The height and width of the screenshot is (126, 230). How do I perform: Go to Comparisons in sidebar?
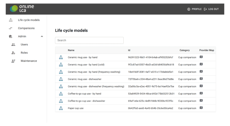pyautogui.click(x=26, y=28)
